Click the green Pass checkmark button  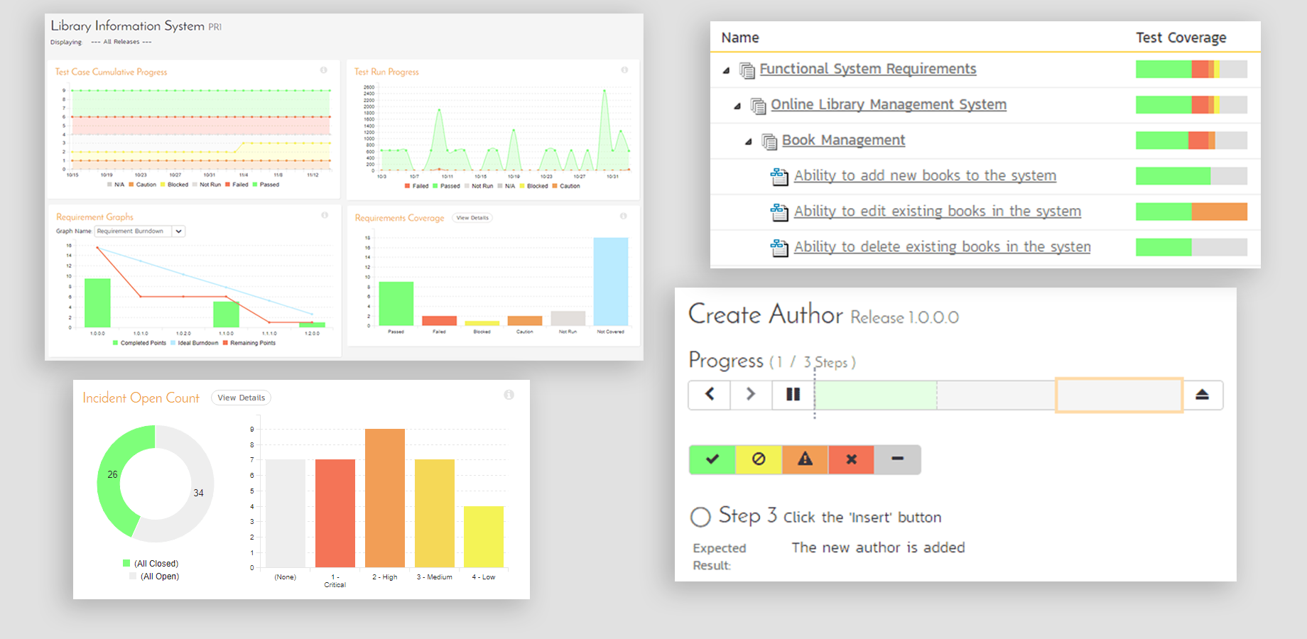(712, 459)
